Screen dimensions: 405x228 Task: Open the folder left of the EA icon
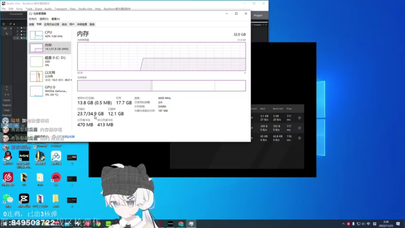pyautogui.click(x=40, y=179)
